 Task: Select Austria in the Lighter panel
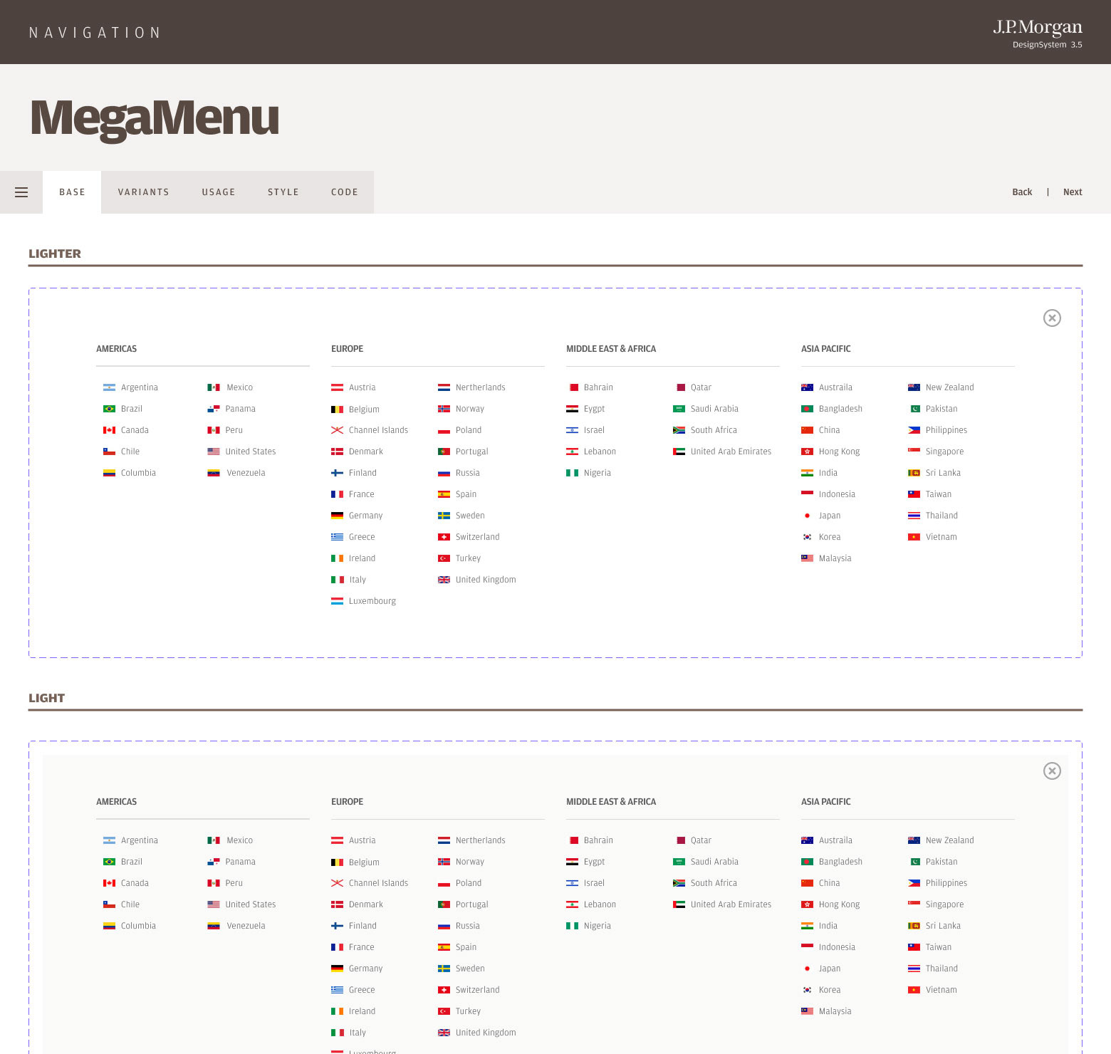[x=362, y=387]
